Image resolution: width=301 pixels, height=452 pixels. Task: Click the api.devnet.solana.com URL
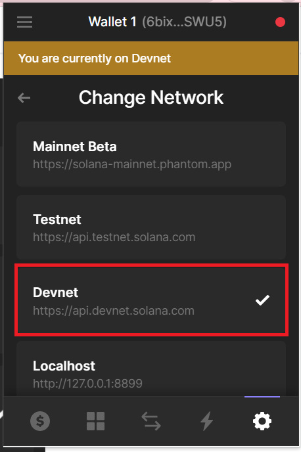tap(114, 311)
